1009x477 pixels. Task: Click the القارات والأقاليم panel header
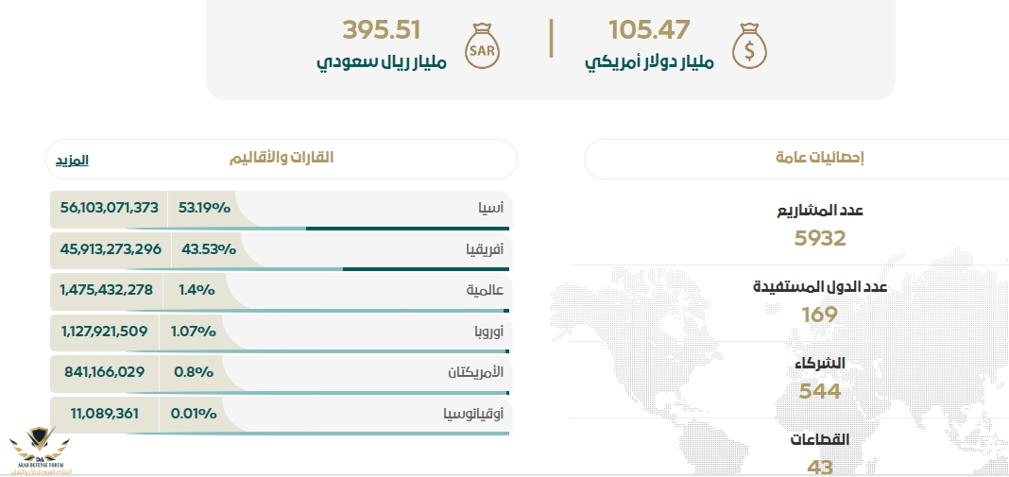[282, 159]
